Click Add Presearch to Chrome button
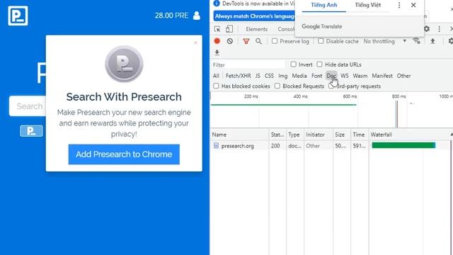This screenshot has height=255, width=453. [124, 154]
